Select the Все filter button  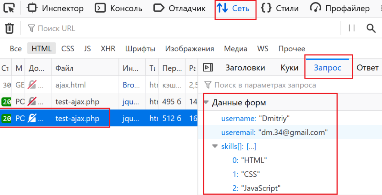(x=16, y=49)
